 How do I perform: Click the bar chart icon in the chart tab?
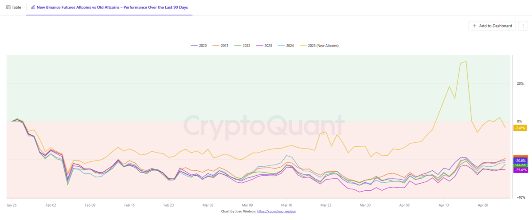[x=33, y=7]
